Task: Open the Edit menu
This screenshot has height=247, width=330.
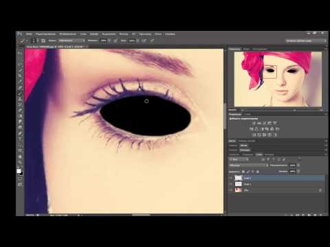Action: click(45, 34)
